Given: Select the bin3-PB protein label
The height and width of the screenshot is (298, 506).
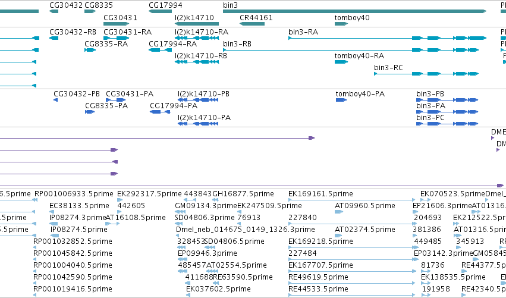Looking at the screenshot, I should tap(430, 94).
